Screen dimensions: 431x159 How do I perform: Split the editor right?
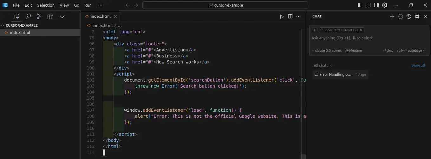(290, 17)
